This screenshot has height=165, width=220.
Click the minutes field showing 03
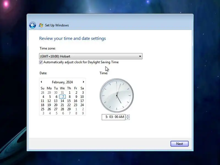click(x=111, y=117)
